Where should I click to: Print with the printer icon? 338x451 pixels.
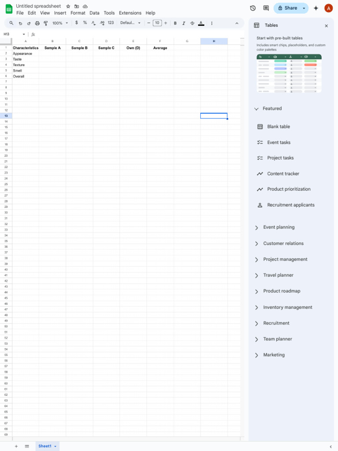coord(37,23)
